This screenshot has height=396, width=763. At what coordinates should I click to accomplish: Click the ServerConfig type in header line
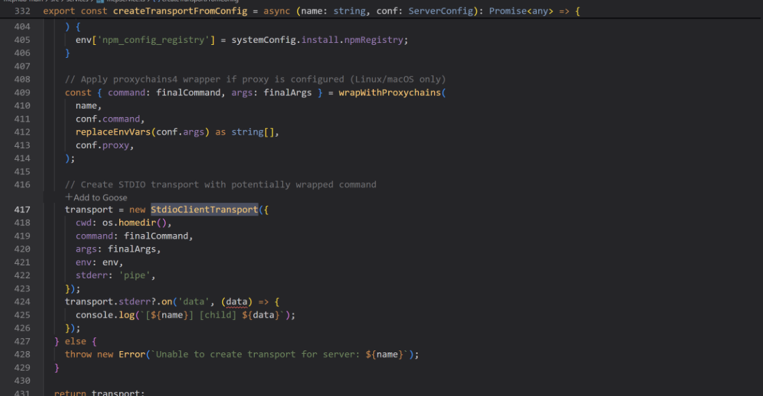click(440, 11)
